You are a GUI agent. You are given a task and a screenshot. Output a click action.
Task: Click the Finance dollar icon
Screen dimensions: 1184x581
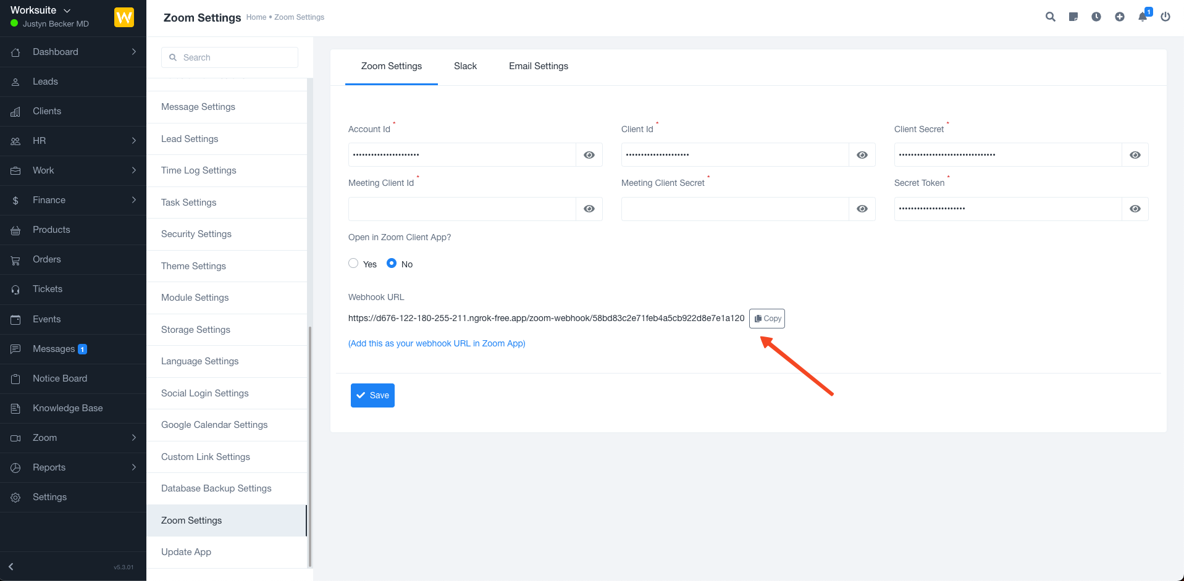[x=15, y=201]
